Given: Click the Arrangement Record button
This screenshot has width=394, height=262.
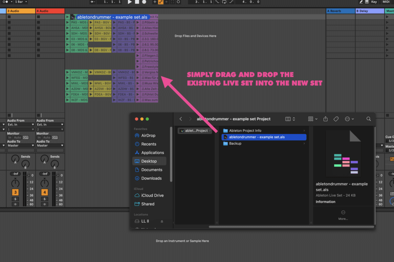Looking at the screenshot, I should pyautogui.click(x=144, y=2).
